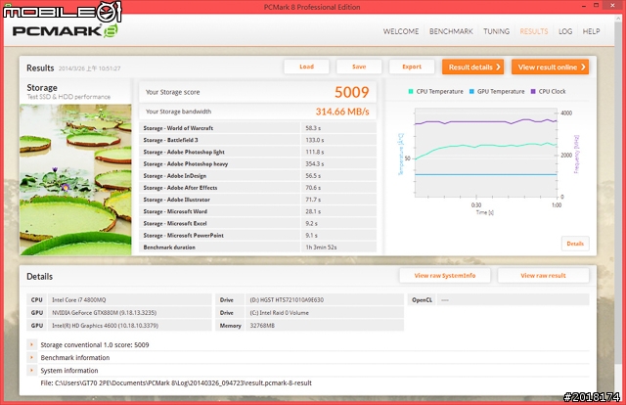Select Storage - Adobe Illustrator row
Screen dimensions: 626x405
pyautogui.click(x=257, y=200)
